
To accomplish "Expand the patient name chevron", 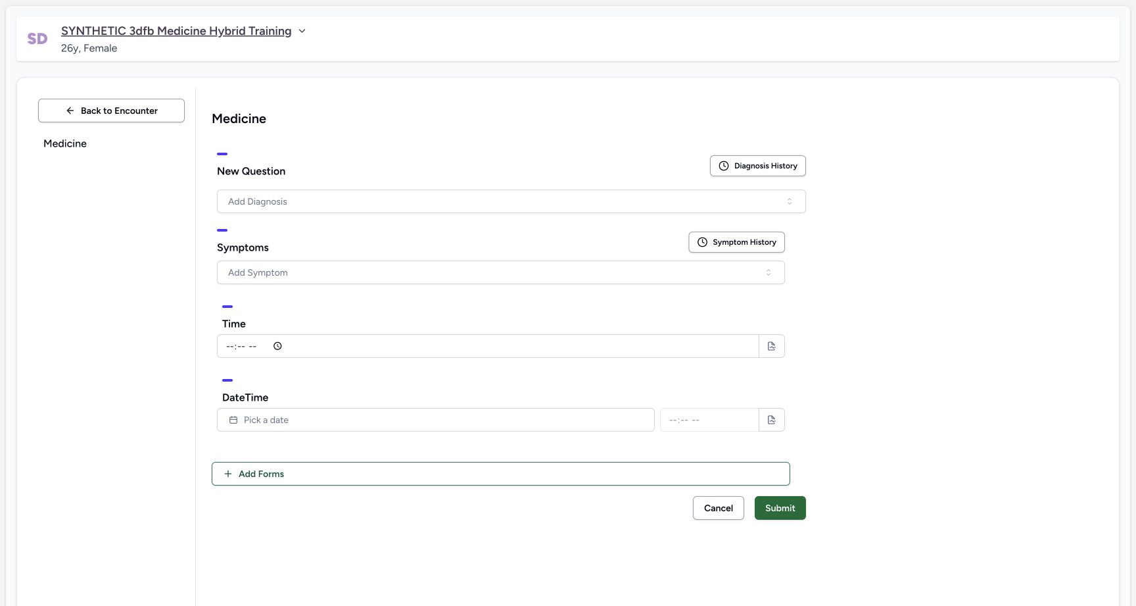I will point(302,31).
